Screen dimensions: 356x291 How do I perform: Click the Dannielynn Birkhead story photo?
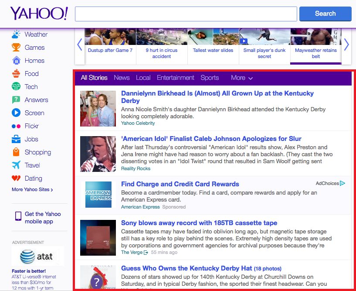point(98,109)
